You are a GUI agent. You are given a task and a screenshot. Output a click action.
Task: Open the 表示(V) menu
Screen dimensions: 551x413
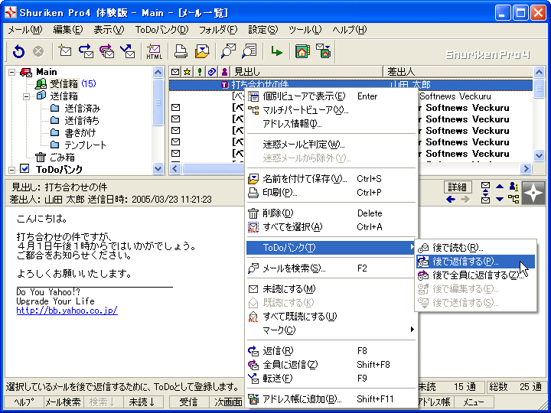tap(109, 30)
